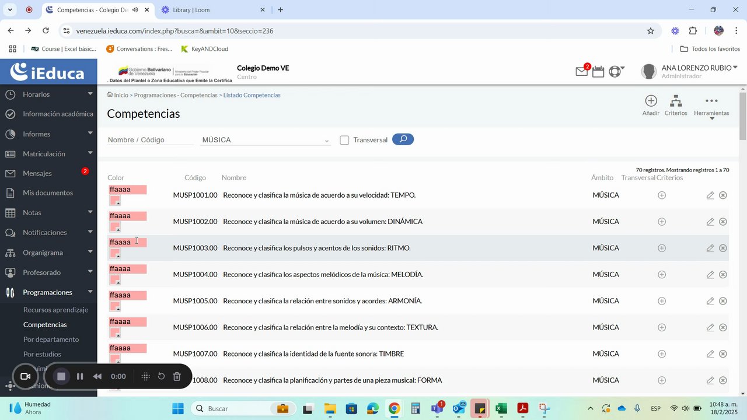Focus the Nombre / Código search field

150,140
